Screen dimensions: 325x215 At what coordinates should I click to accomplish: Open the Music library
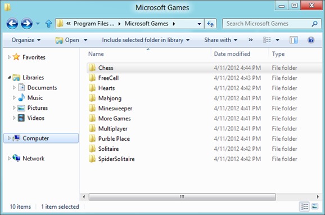pos(35,98)
